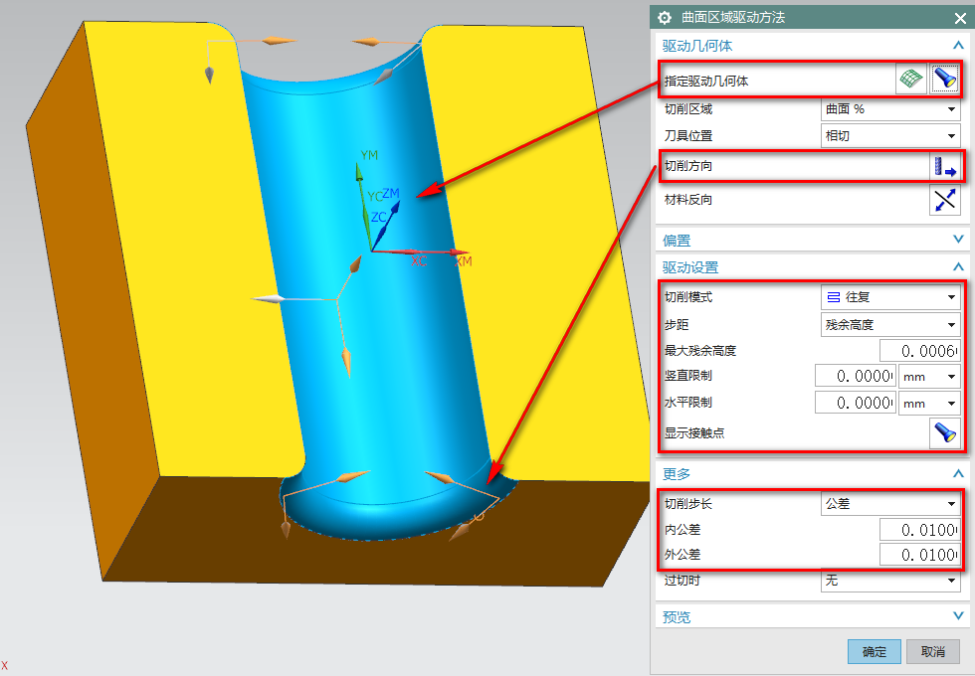Open the 刀具位置 dropdown showing 相切
The image size is (975, 676).
[x=888, y=135]
